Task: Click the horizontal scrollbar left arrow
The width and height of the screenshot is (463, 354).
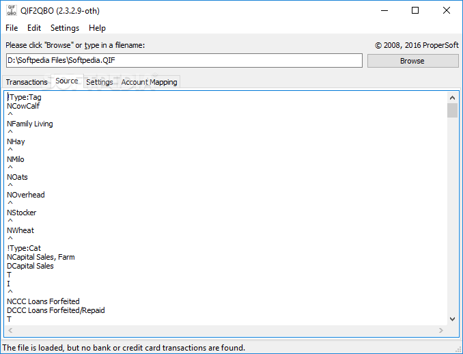Action: click(10, 330)
